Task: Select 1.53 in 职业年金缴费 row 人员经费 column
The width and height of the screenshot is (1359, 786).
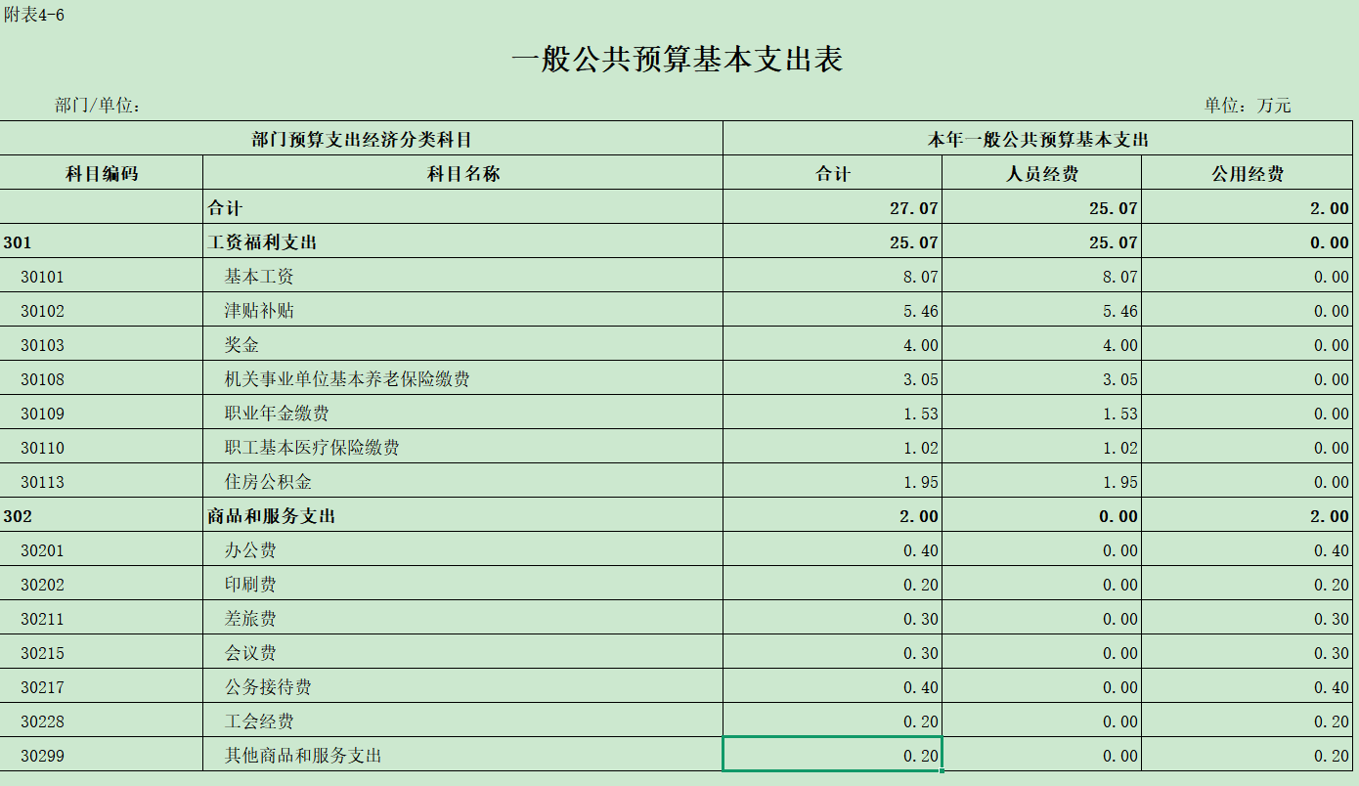Action: tap(1042, 413)
